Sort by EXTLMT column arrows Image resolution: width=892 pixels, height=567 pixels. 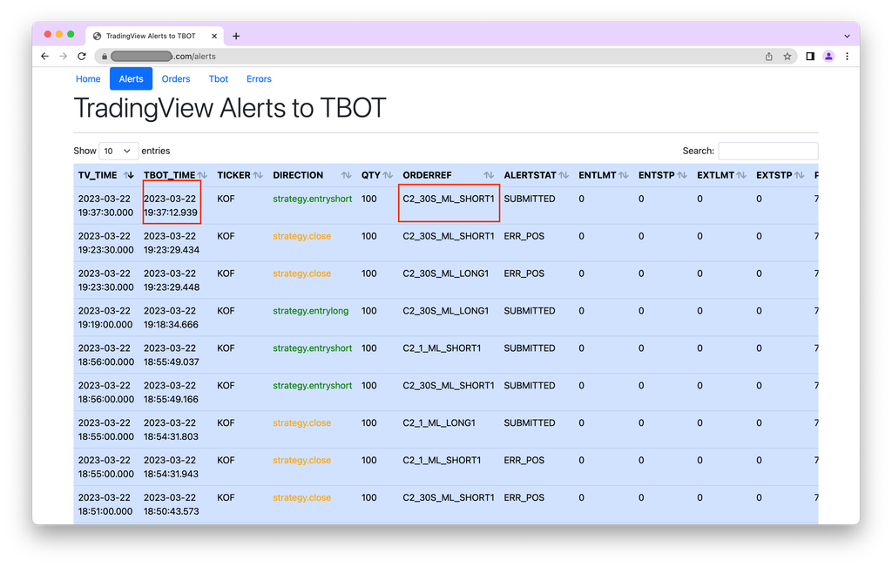point(741,175)
